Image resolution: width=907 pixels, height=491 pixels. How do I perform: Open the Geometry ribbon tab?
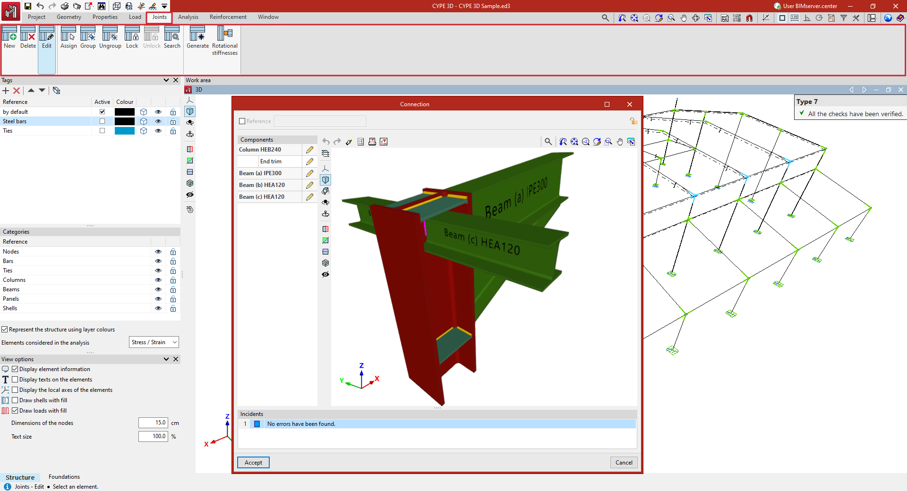pyautogui.click(x=69, y=17)
